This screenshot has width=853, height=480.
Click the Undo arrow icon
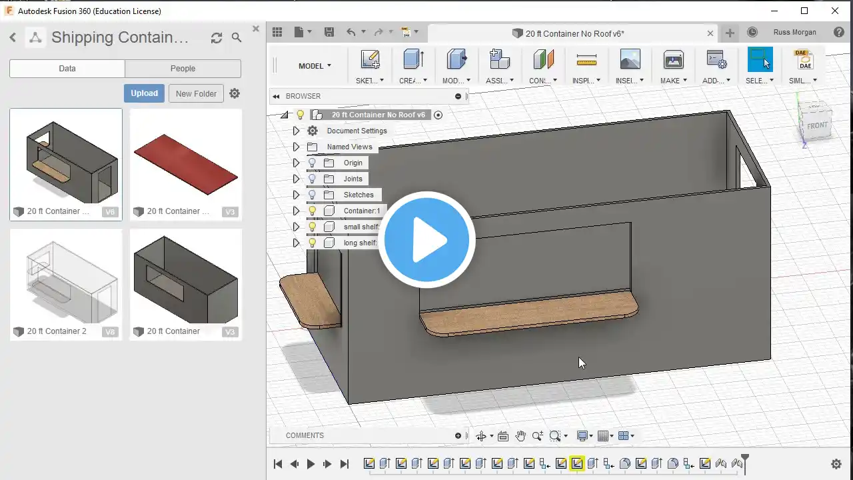pos(351,32)
